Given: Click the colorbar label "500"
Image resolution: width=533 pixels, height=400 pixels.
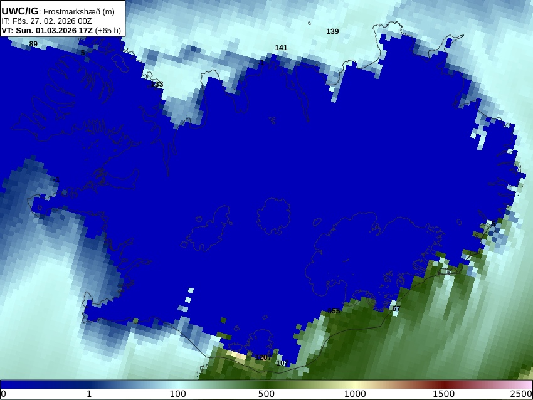Looking at the screenshot, I should pos(266,394).
